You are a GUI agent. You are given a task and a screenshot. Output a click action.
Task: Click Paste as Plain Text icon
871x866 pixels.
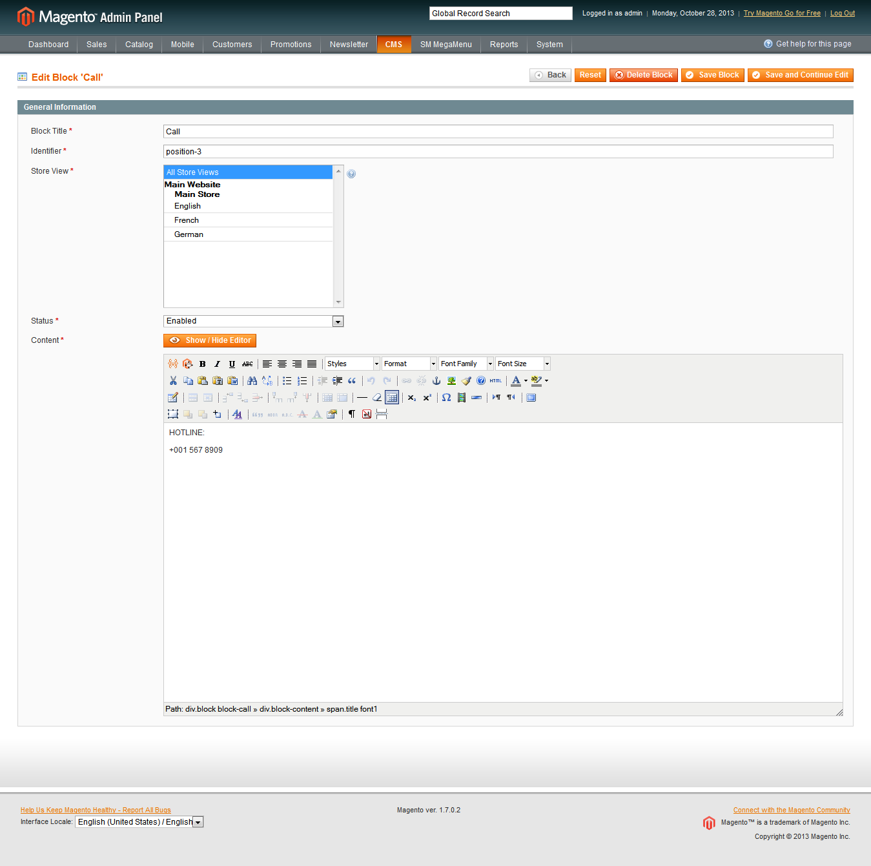click(x=218, y=380)
